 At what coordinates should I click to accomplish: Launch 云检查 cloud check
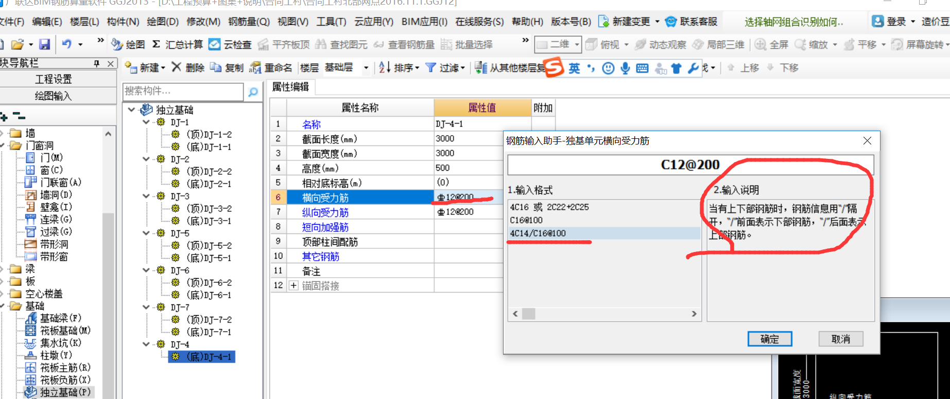click(230, 45)
